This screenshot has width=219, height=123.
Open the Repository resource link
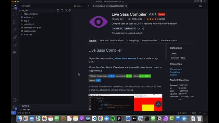click(x=175, y=72)
